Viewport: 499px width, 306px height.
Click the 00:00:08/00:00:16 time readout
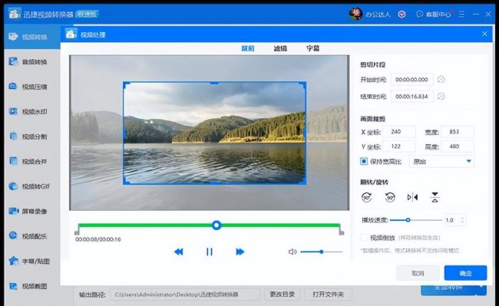pos(98,239)
